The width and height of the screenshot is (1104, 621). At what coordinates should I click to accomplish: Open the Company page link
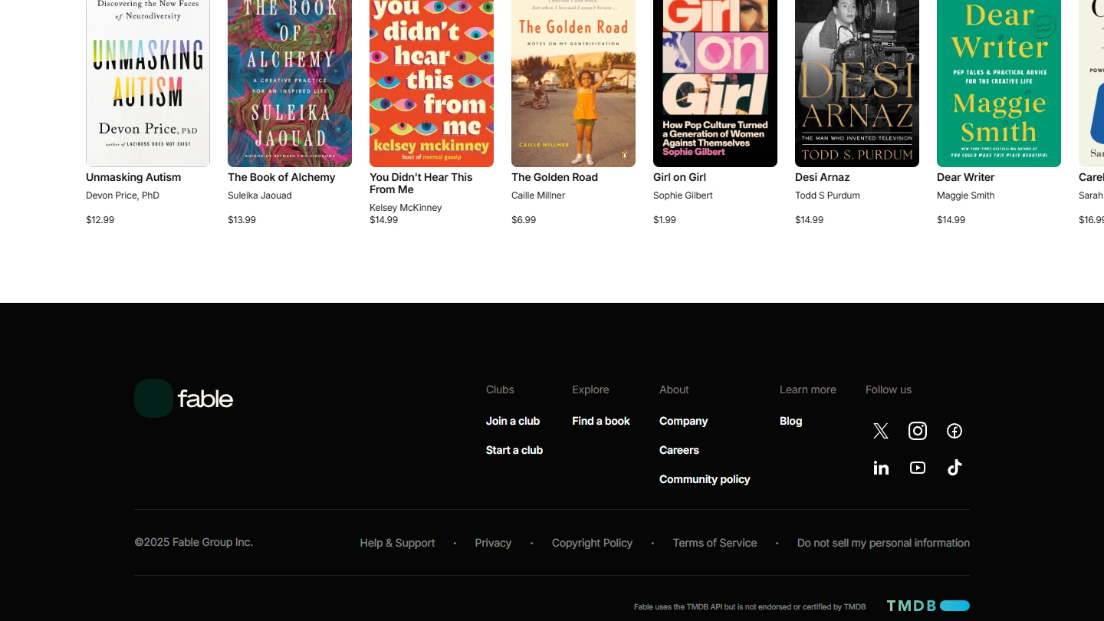click(x=683, y=421)
